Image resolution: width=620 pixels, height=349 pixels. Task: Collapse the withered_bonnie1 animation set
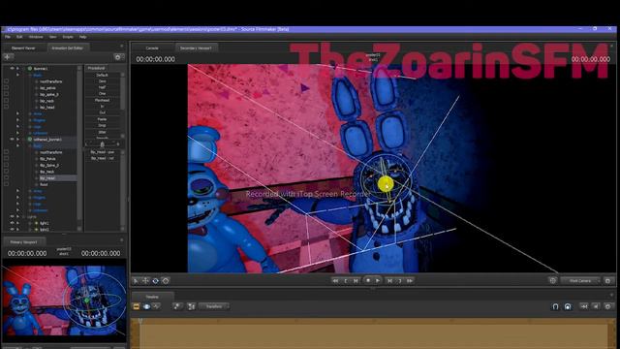pyautogui.click(x=17, y=140)
